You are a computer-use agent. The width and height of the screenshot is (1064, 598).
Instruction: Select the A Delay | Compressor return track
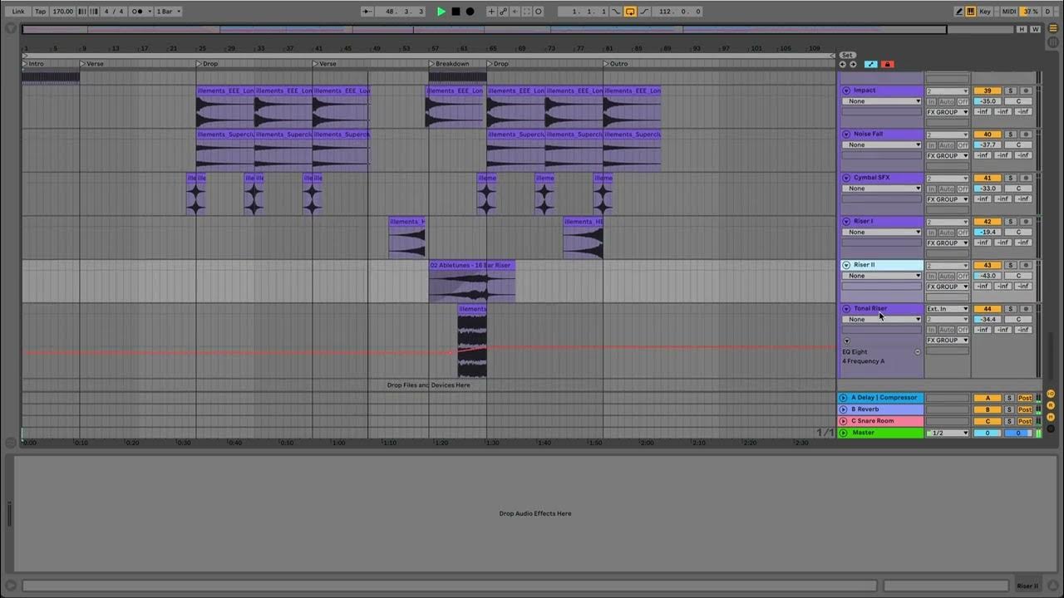[880, 398]
